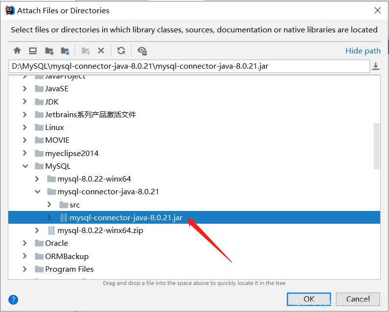Image resolution: width=389 pixels, height=312 pixels.
Task: Click the file tree vertical scrollbar
Action: (377, 146)
